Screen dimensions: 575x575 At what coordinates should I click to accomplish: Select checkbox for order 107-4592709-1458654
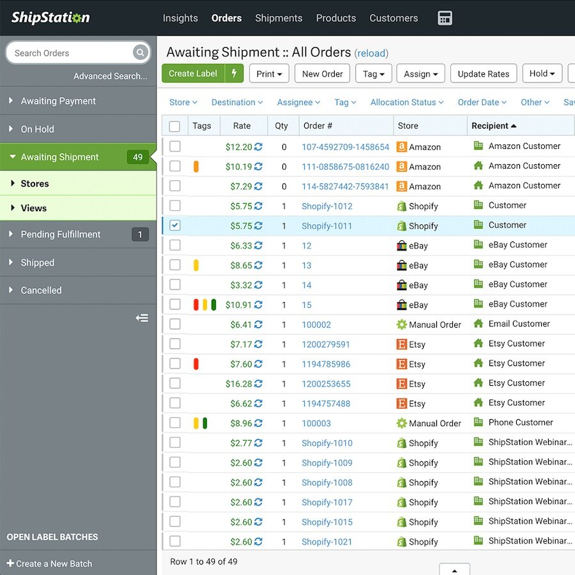pos(175,146)
